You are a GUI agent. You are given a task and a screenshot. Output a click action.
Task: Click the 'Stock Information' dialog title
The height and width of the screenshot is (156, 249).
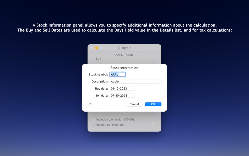pos(124,68)
